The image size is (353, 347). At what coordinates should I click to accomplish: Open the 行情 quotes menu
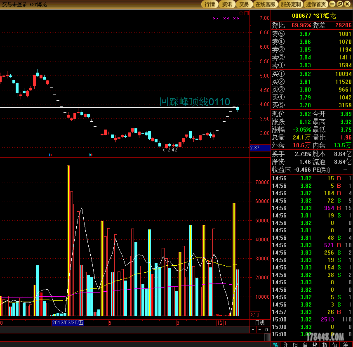210,4
